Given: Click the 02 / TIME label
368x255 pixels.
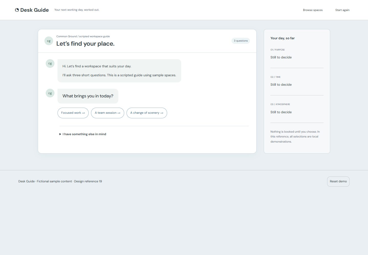Looking at the screenshot, I should (x=275, y=77).
